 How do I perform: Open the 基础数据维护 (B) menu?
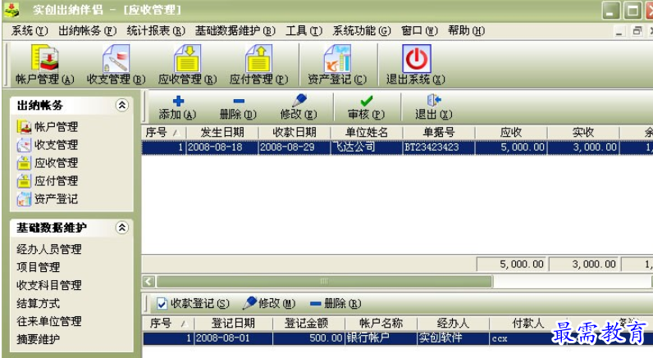[235, 31]
